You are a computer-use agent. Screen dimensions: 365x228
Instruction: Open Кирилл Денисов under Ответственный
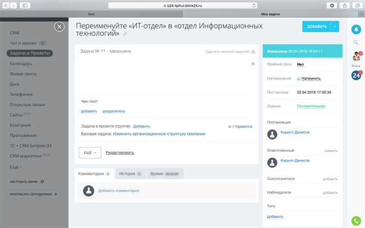(295, 160)
